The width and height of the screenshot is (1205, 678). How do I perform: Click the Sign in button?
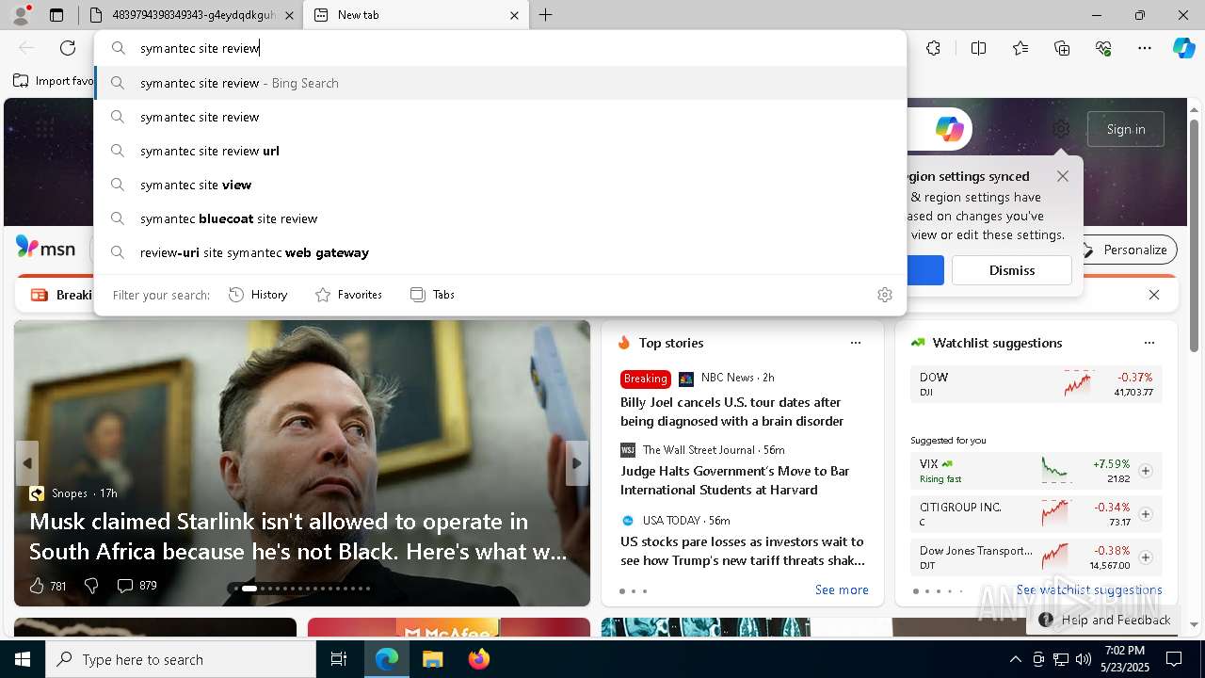tap(1126, 129)
